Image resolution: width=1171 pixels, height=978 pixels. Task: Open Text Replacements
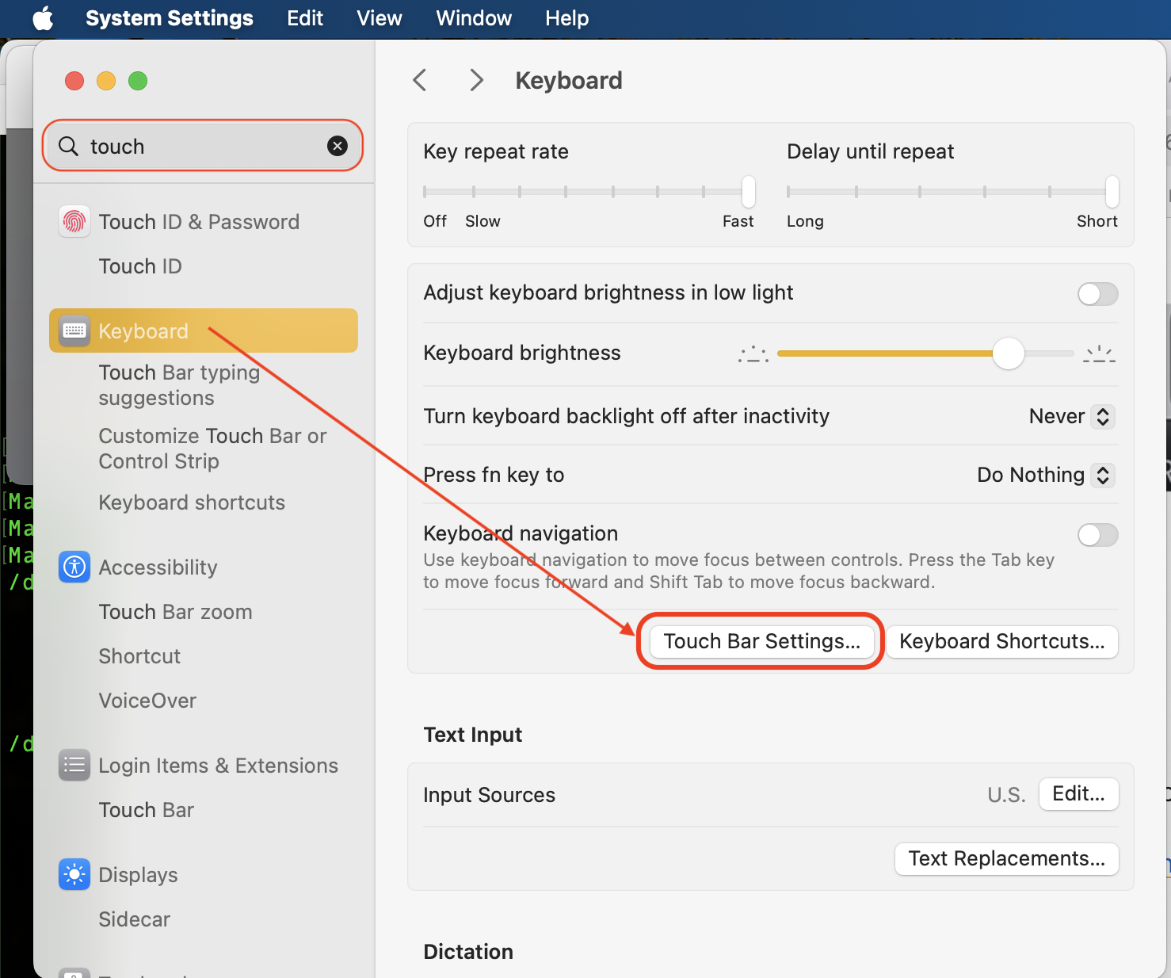(x=1006, y=859)
